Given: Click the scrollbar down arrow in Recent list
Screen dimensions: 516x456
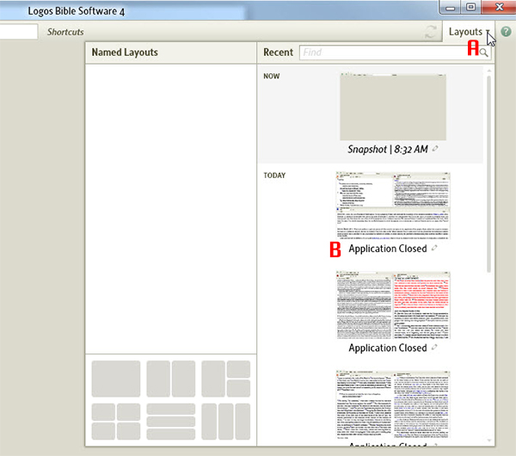Looking at the screenshot, I should 489,441.
